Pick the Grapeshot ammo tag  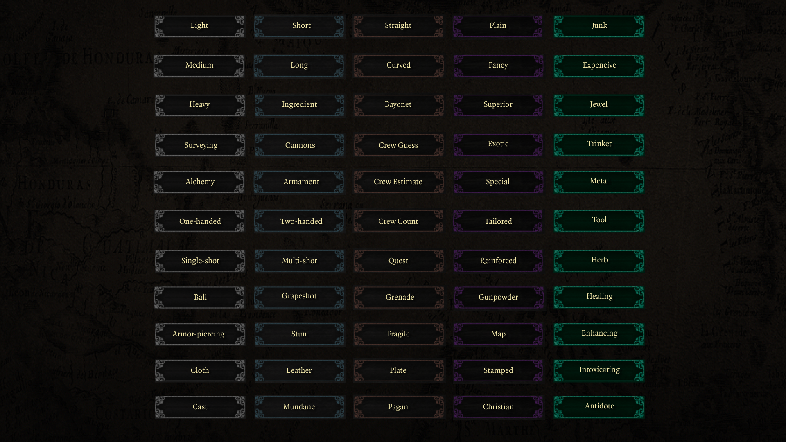299,297
